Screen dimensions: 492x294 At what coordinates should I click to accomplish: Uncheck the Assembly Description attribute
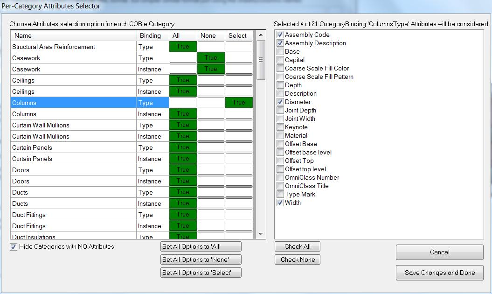click(280, 43)
